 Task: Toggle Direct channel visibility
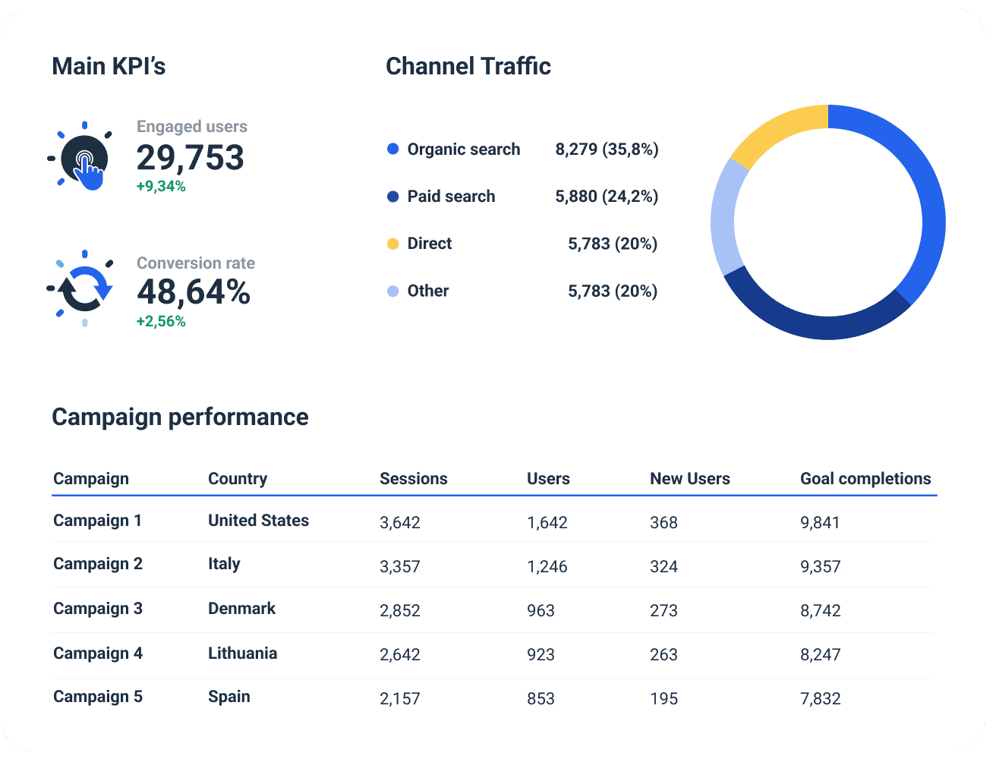429,243
